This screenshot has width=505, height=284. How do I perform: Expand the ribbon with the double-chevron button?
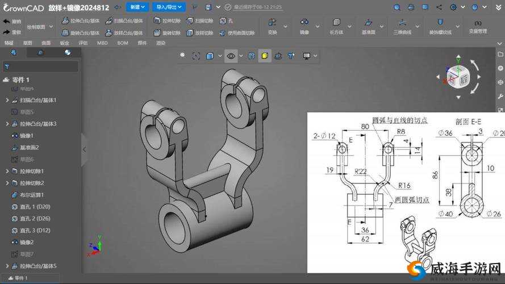498,7
